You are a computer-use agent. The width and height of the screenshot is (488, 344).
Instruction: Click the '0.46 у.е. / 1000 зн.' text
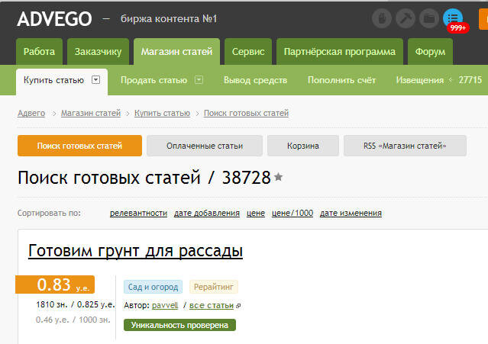coord(73,320)
